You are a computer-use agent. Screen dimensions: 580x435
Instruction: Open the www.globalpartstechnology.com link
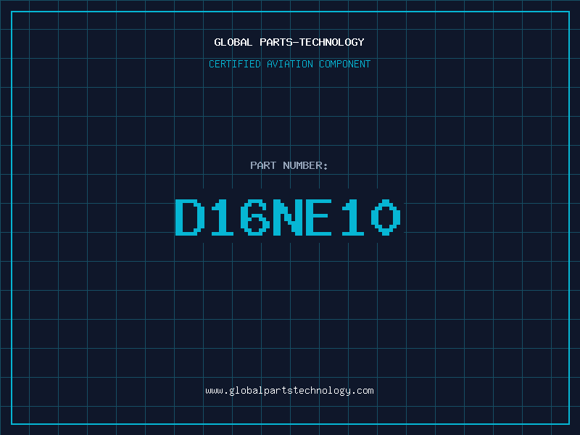pyautogui.click(x=289, y=391)
